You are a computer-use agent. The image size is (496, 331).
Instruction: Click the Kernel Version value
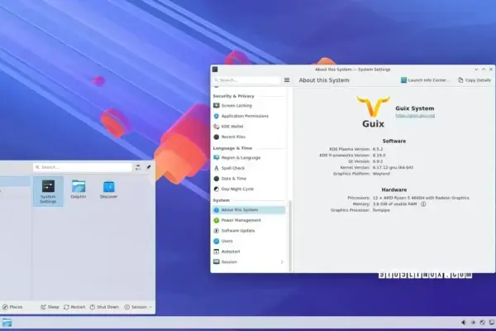point(393,167)
